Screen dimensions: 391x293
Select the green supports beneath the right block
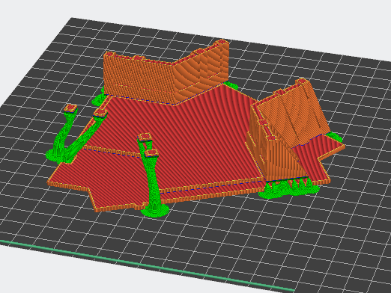(x=288, y=188)
